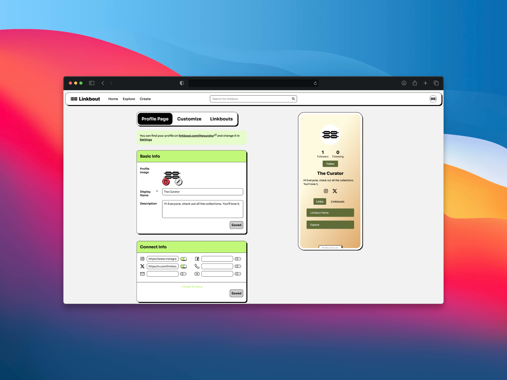Select Links tab in phone preview
This screenshot has width=507, height=380.
click(320, 202)
